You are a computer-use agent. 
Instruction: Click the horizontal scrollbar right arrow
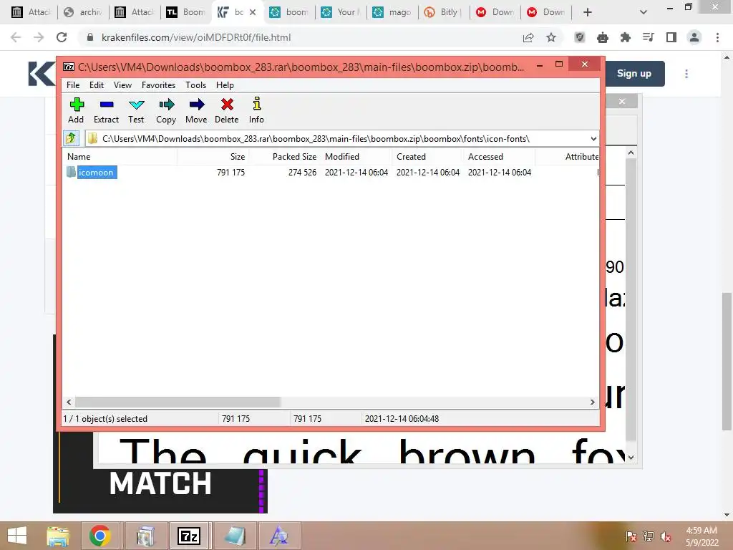click(592, 402)
